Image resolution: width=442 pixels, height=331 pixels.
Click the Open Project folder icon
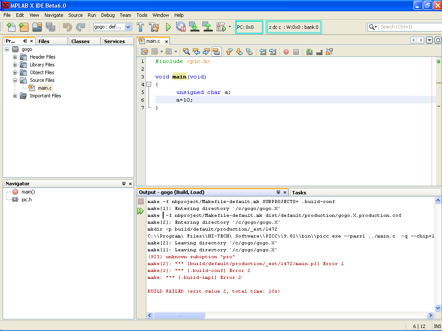(37, 27)
